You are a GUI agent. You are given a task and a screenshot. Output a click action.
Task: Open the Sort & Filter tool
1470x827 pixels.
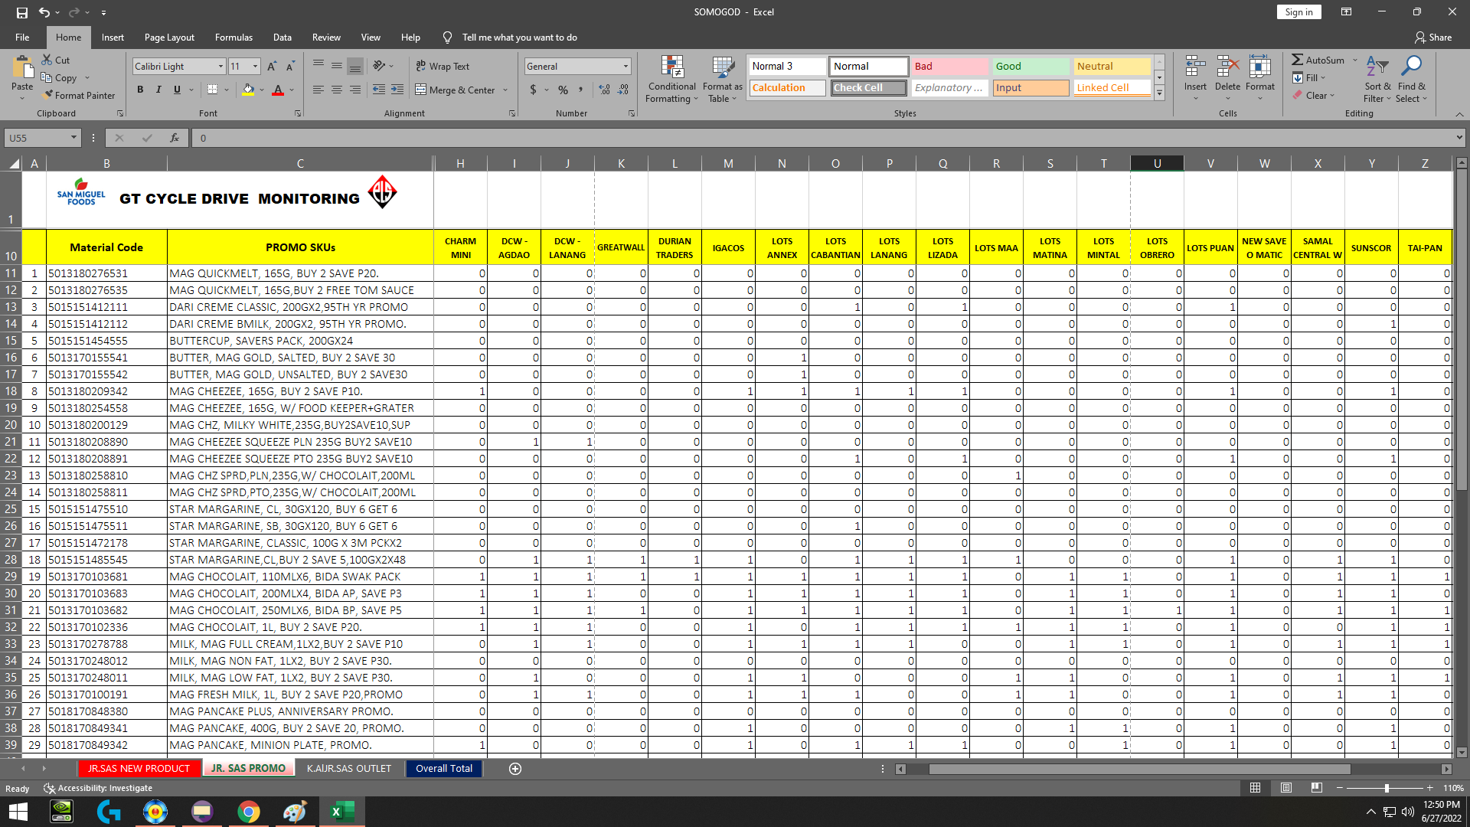pyautogui.click(x=1377, y=67)
